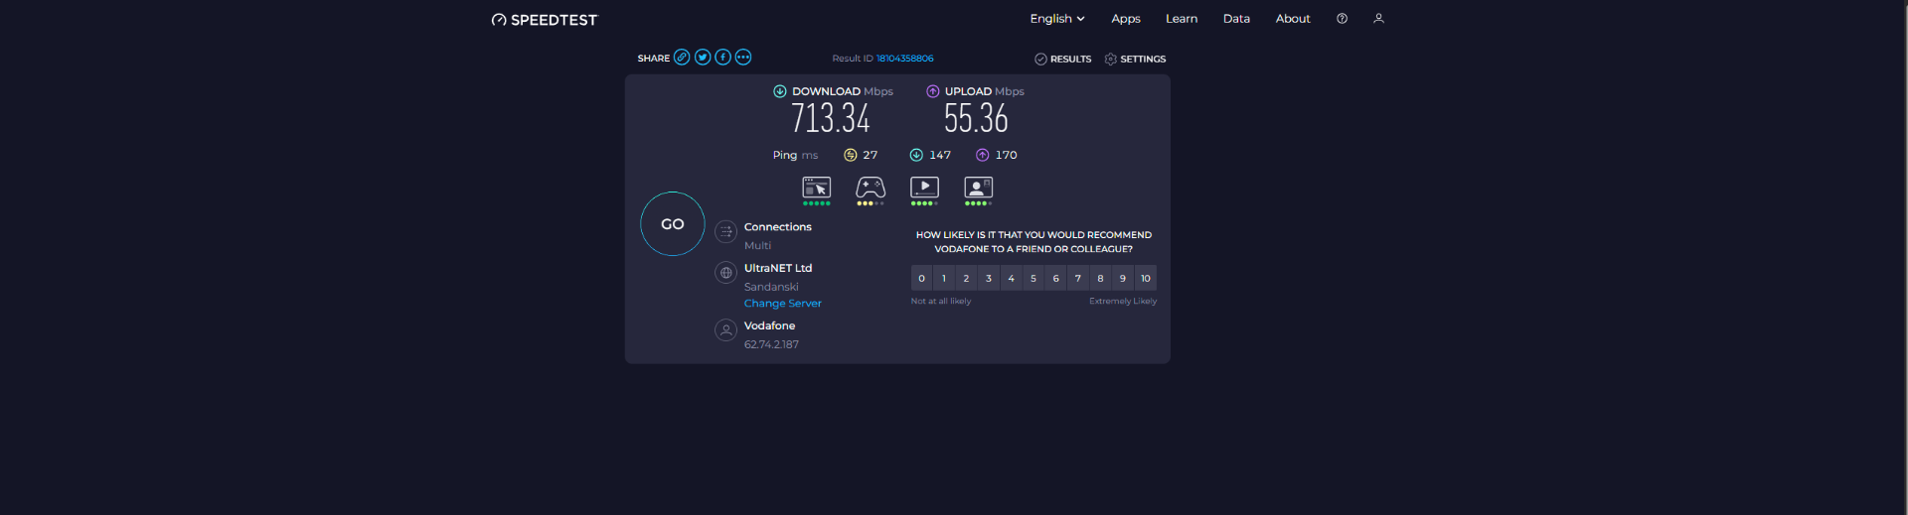Click the upload arrow icon

[933, 91]
